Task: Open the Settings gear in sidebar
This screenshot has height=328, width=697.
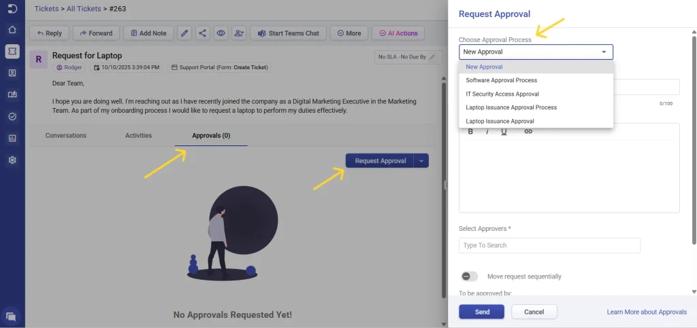Action: click(x=12, y=160)
